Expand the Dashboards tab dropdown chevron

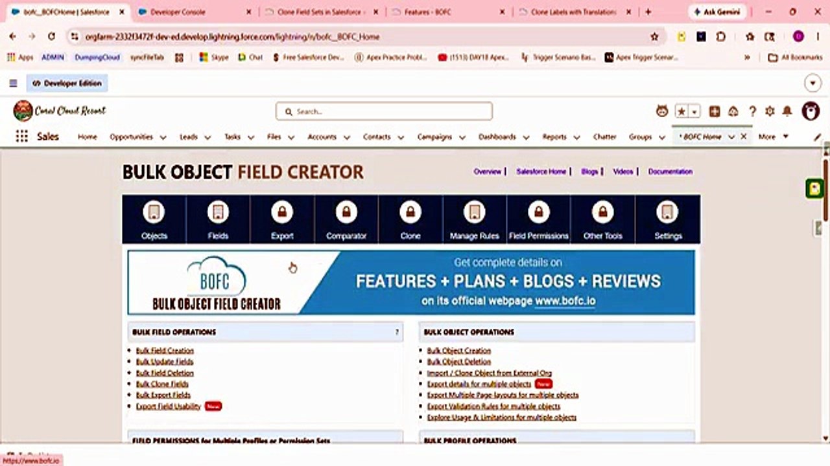tap(526, 137)
